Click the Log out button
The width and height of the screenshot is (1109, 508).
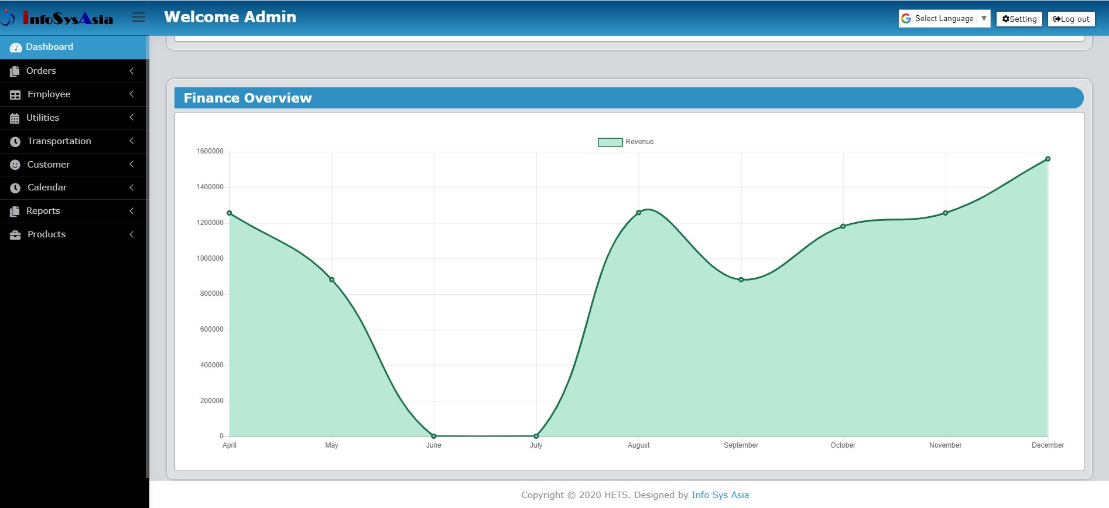pyautogui.click(x=1071, y=19)
